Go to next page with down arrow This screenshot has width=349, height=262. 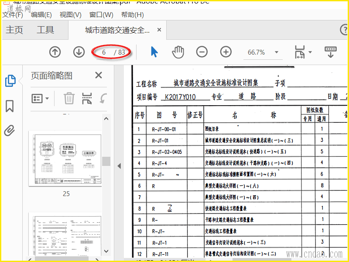point(79,52)
